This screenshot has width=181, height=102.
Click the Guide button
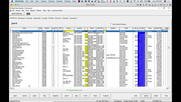point(15,96)
